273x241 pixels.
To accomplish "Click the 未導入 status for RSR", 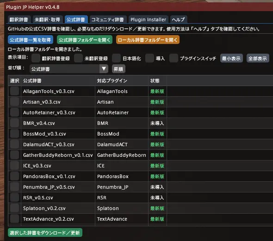I will tap(157, 198).
